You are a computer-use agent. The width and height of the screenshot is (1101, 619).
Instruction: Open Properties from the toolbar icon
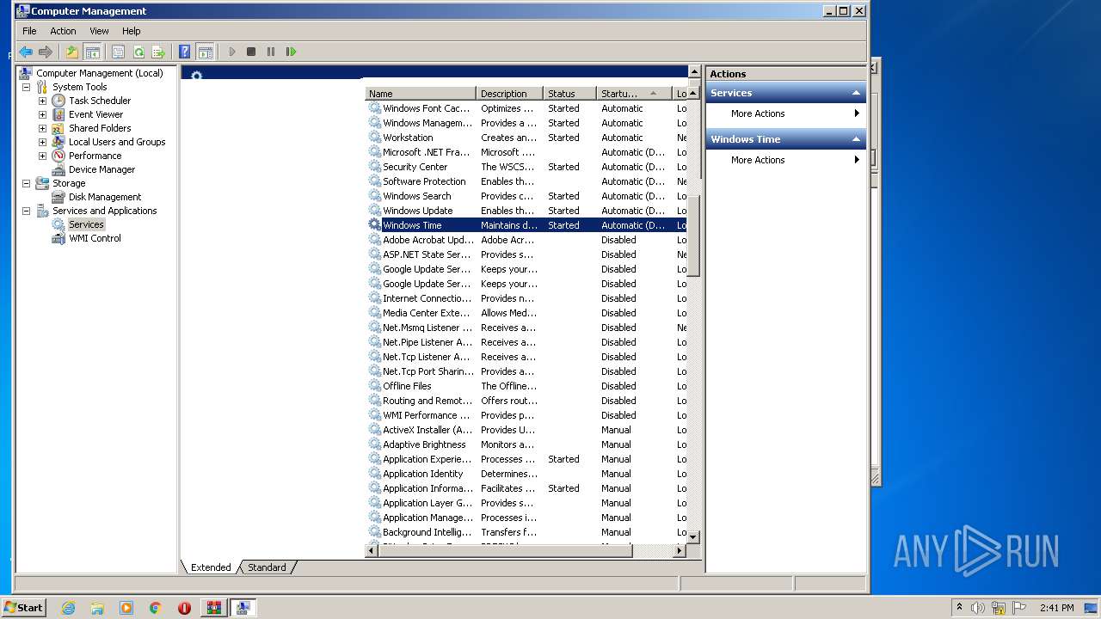click(119, 52)
